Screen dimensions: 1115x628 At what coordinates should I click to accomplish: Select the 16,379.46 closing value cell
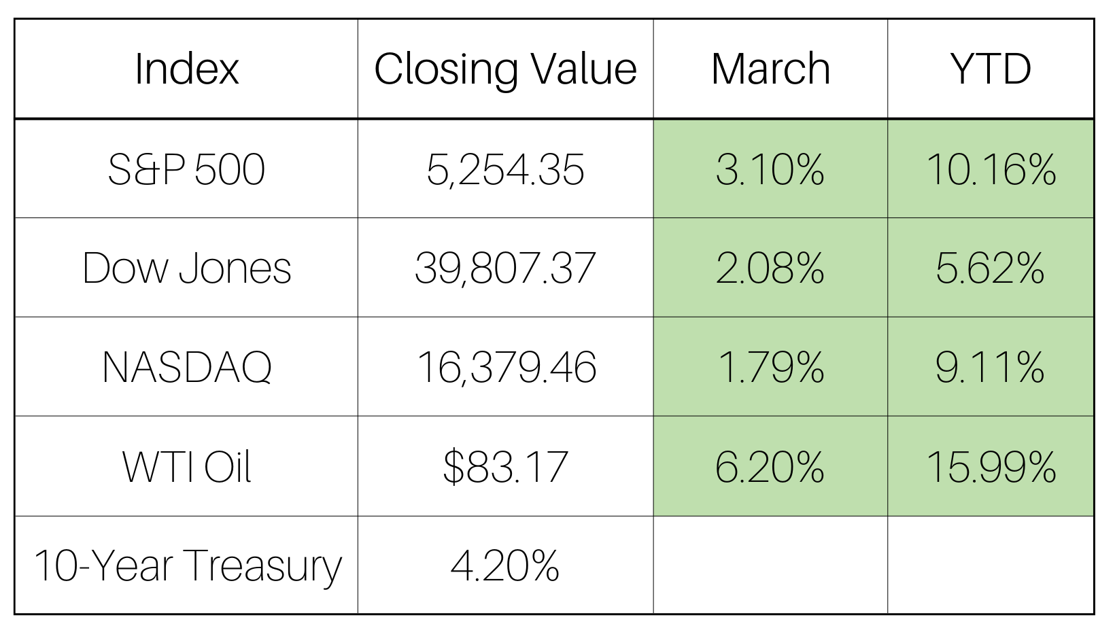[505, 367]
